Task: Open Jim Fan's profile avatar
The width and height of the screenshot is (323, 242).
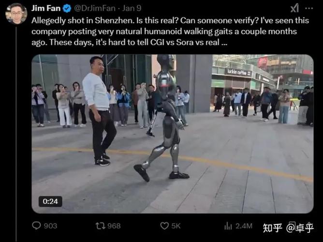Action: tap(16, 14)
